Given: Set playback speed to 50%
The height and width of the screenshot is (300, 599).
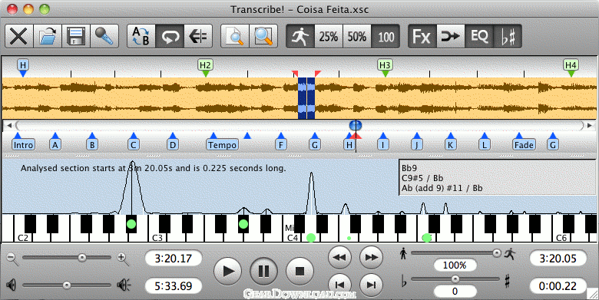Looking at the screenshot, I should coord(357,37).
